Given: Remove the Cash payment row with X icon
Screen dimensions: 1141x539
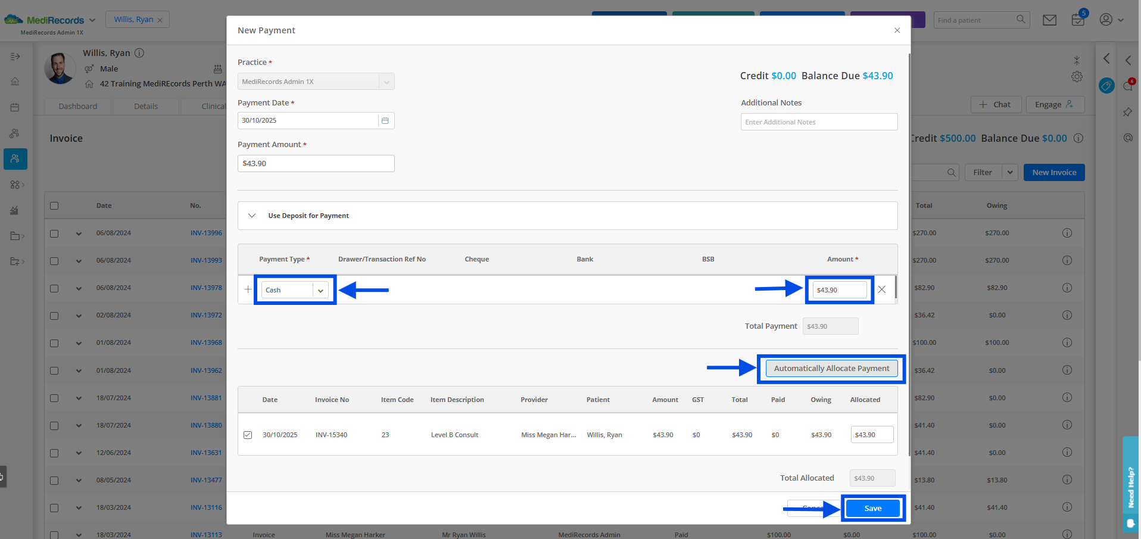Looking at the screenshot, I should point(882,289).
